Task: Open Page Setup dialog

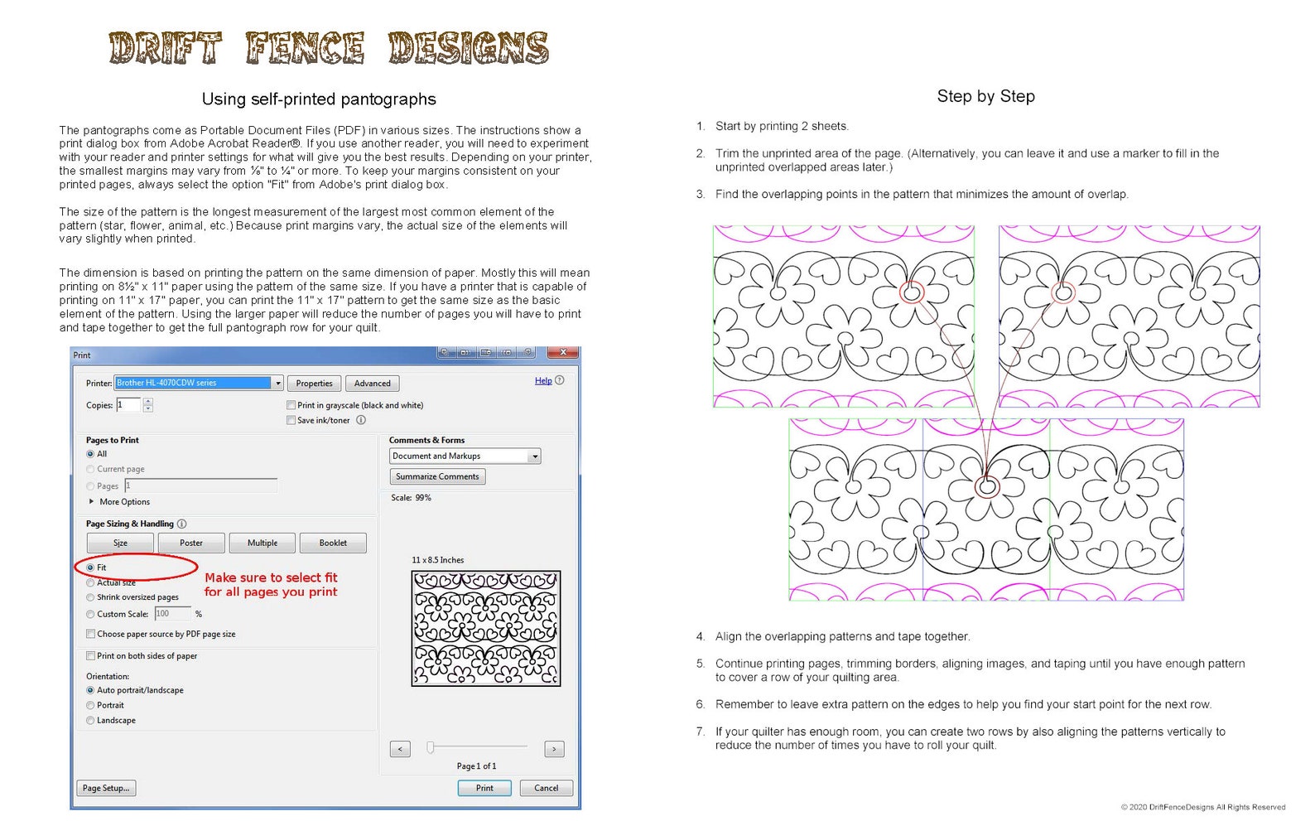Action: 106,788
